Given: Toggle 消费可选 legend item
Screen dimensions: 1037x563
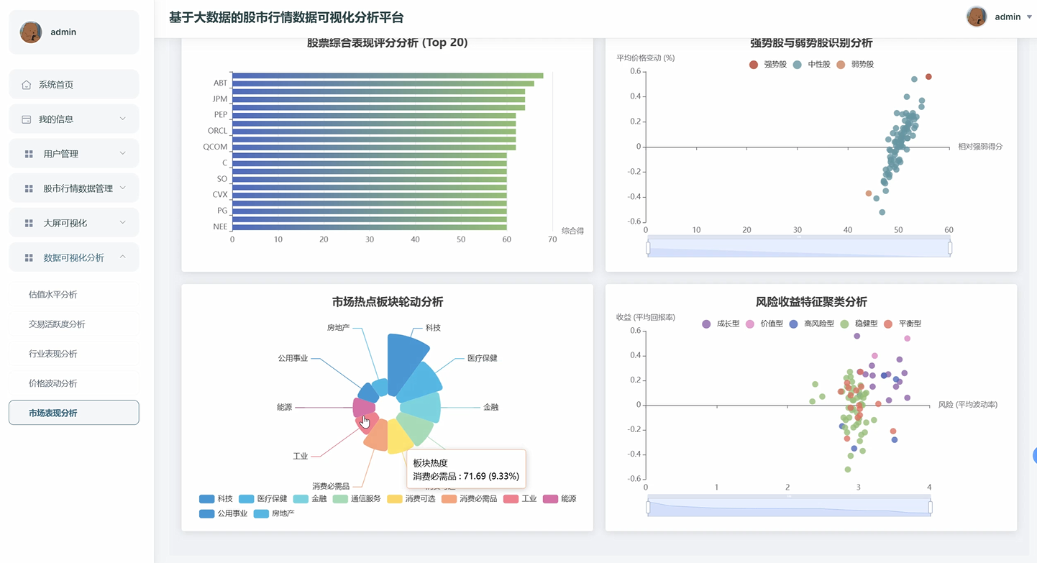Looking at the screenshot, I should coord(411,499).
